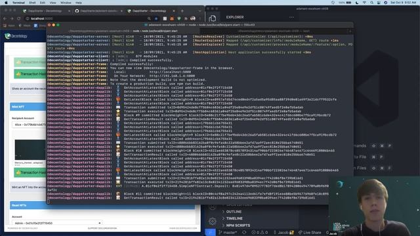Click the first Terminal tab running node
Viewport: 420px width, 236px height.
pyautogui.click(x=123, y=31)
